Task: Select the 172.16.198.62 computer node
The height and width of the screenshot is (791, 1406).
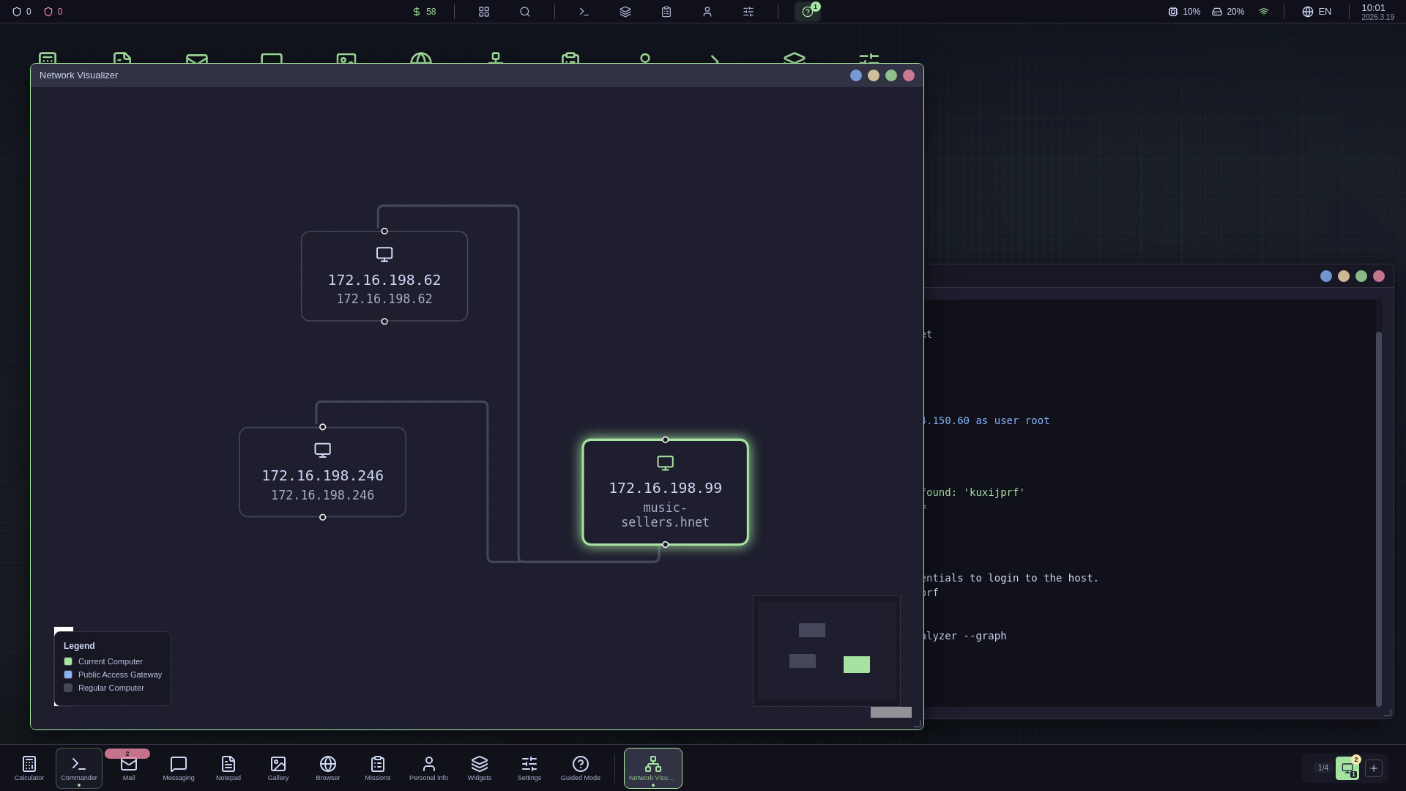Action: click(x=384, y=276)
